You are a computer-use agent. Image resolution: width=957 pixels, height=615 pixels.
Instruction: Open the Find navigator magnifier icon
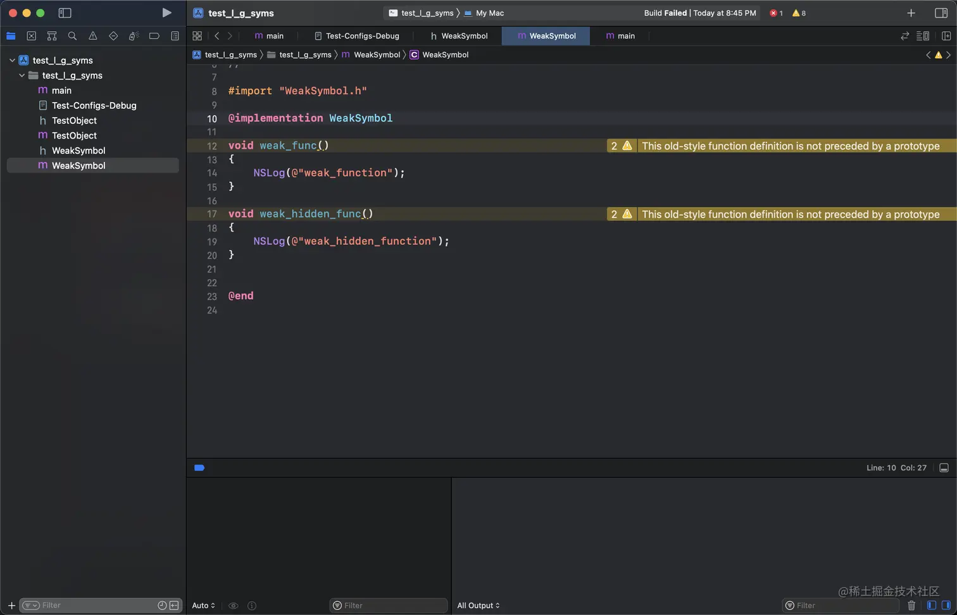point(72,36)
